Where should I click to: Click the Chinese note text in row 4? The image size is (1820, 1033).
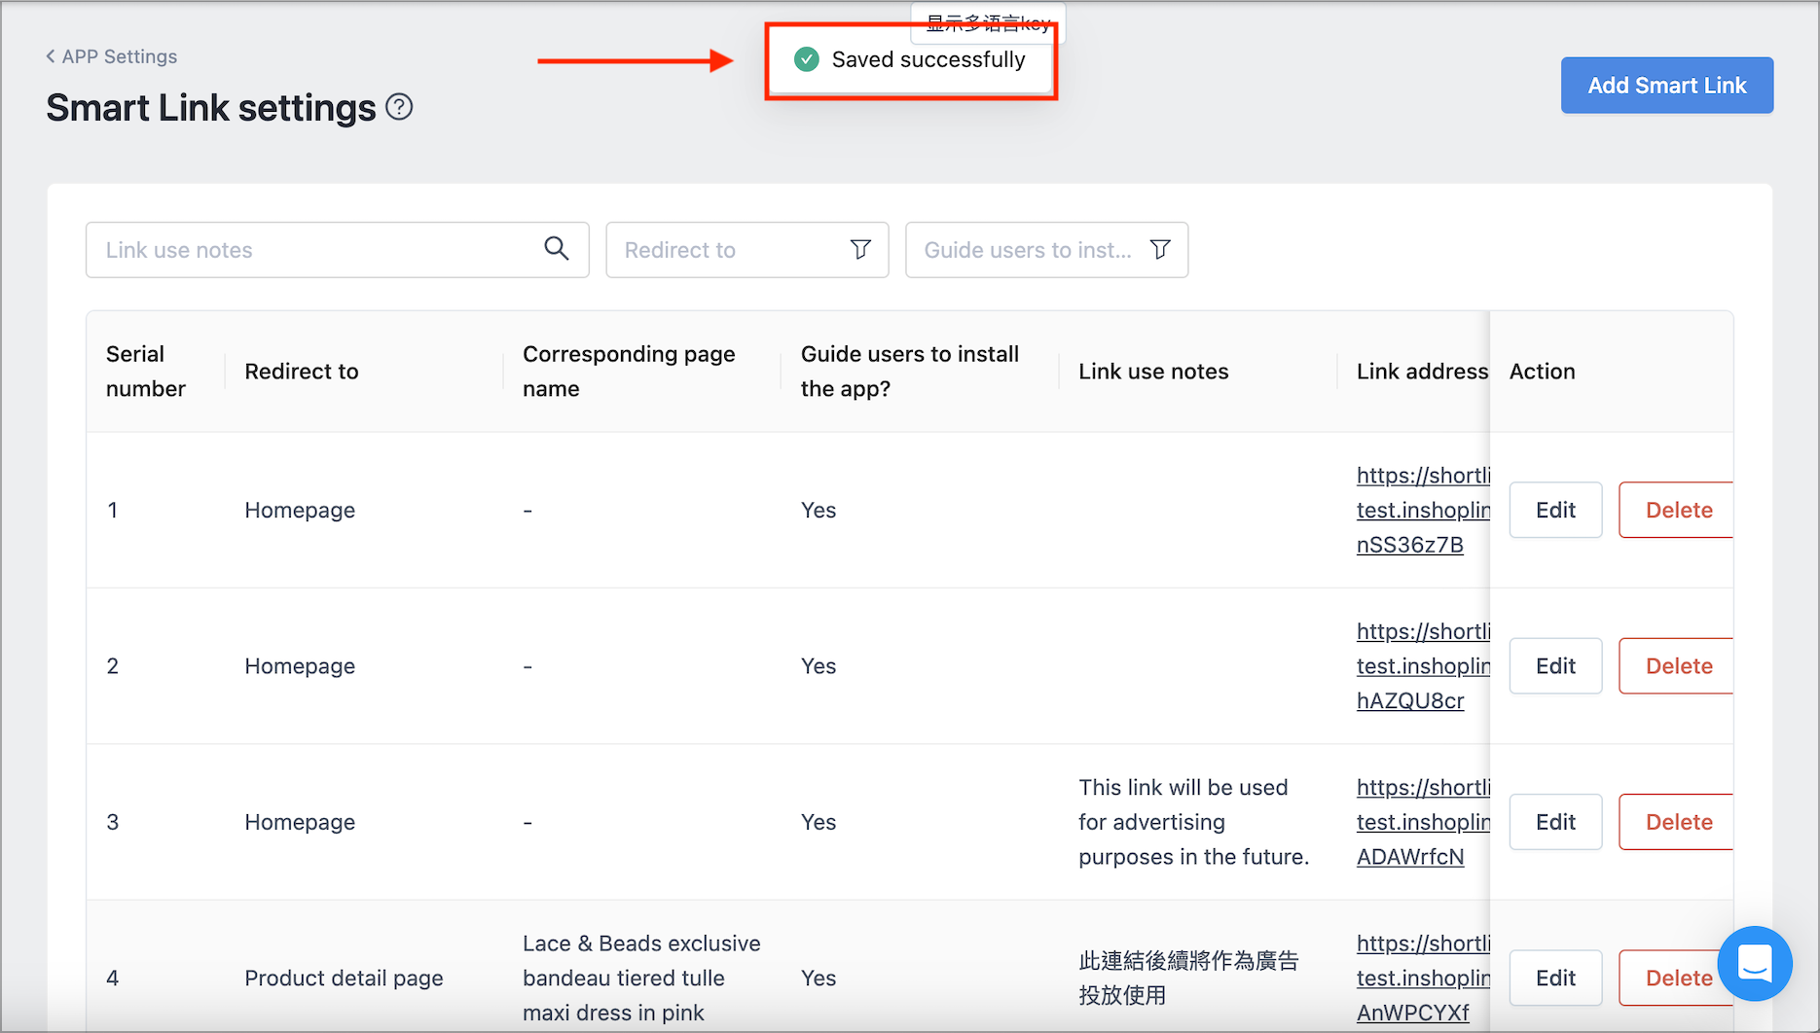point(1188,978)
